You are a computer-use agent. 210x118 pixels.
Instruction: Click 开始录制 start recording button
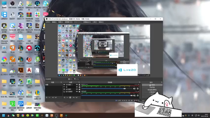point(152,87)
